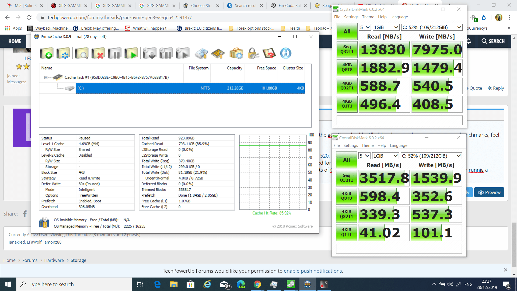Screen dimensions: 517x291
Task: Click the Storage breadcrumb link
Action: tap(78, 260)
